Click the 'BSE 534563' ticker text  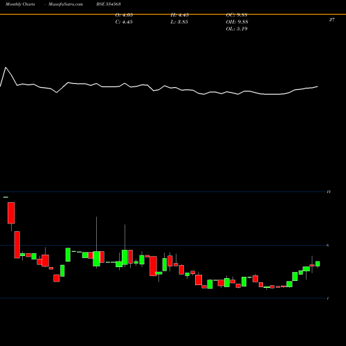point(109,4)
